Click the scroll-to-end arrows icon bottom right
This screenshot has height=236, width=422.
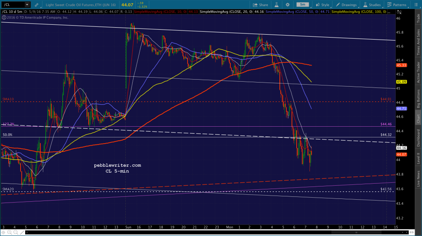pos(412,232)
